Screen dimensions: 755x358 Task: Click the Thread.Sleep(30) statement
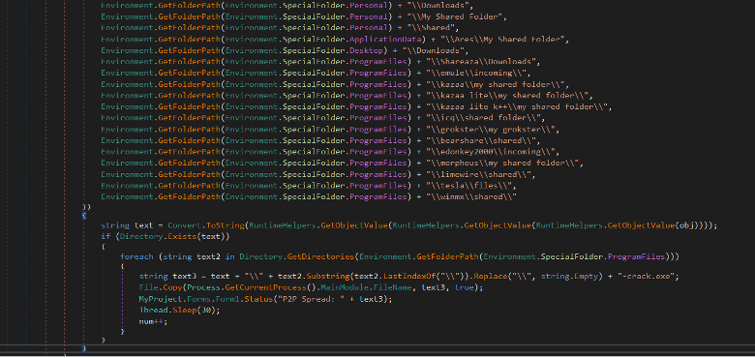coord(180,311)
